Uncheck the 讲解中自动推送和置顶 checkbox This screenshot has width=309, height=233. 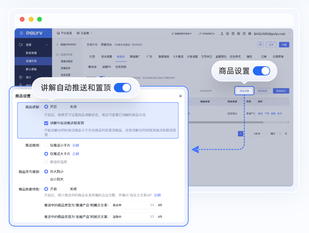[x=46, y=123]
